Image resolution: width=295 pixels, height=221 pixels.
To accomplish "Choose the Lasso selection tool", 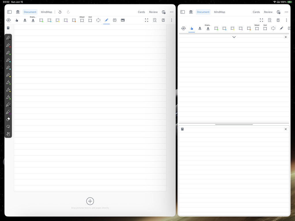I will pyautogui.click(x=8, y=126).
